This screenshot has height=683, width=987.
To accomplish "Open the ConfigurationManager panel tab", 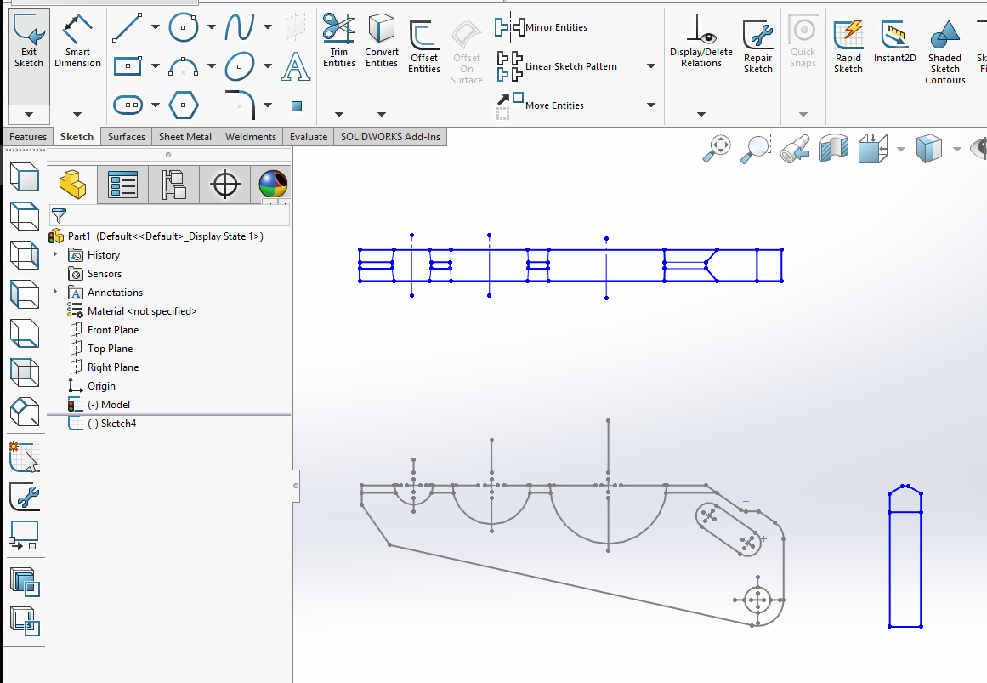I will [x=173, y=185].
